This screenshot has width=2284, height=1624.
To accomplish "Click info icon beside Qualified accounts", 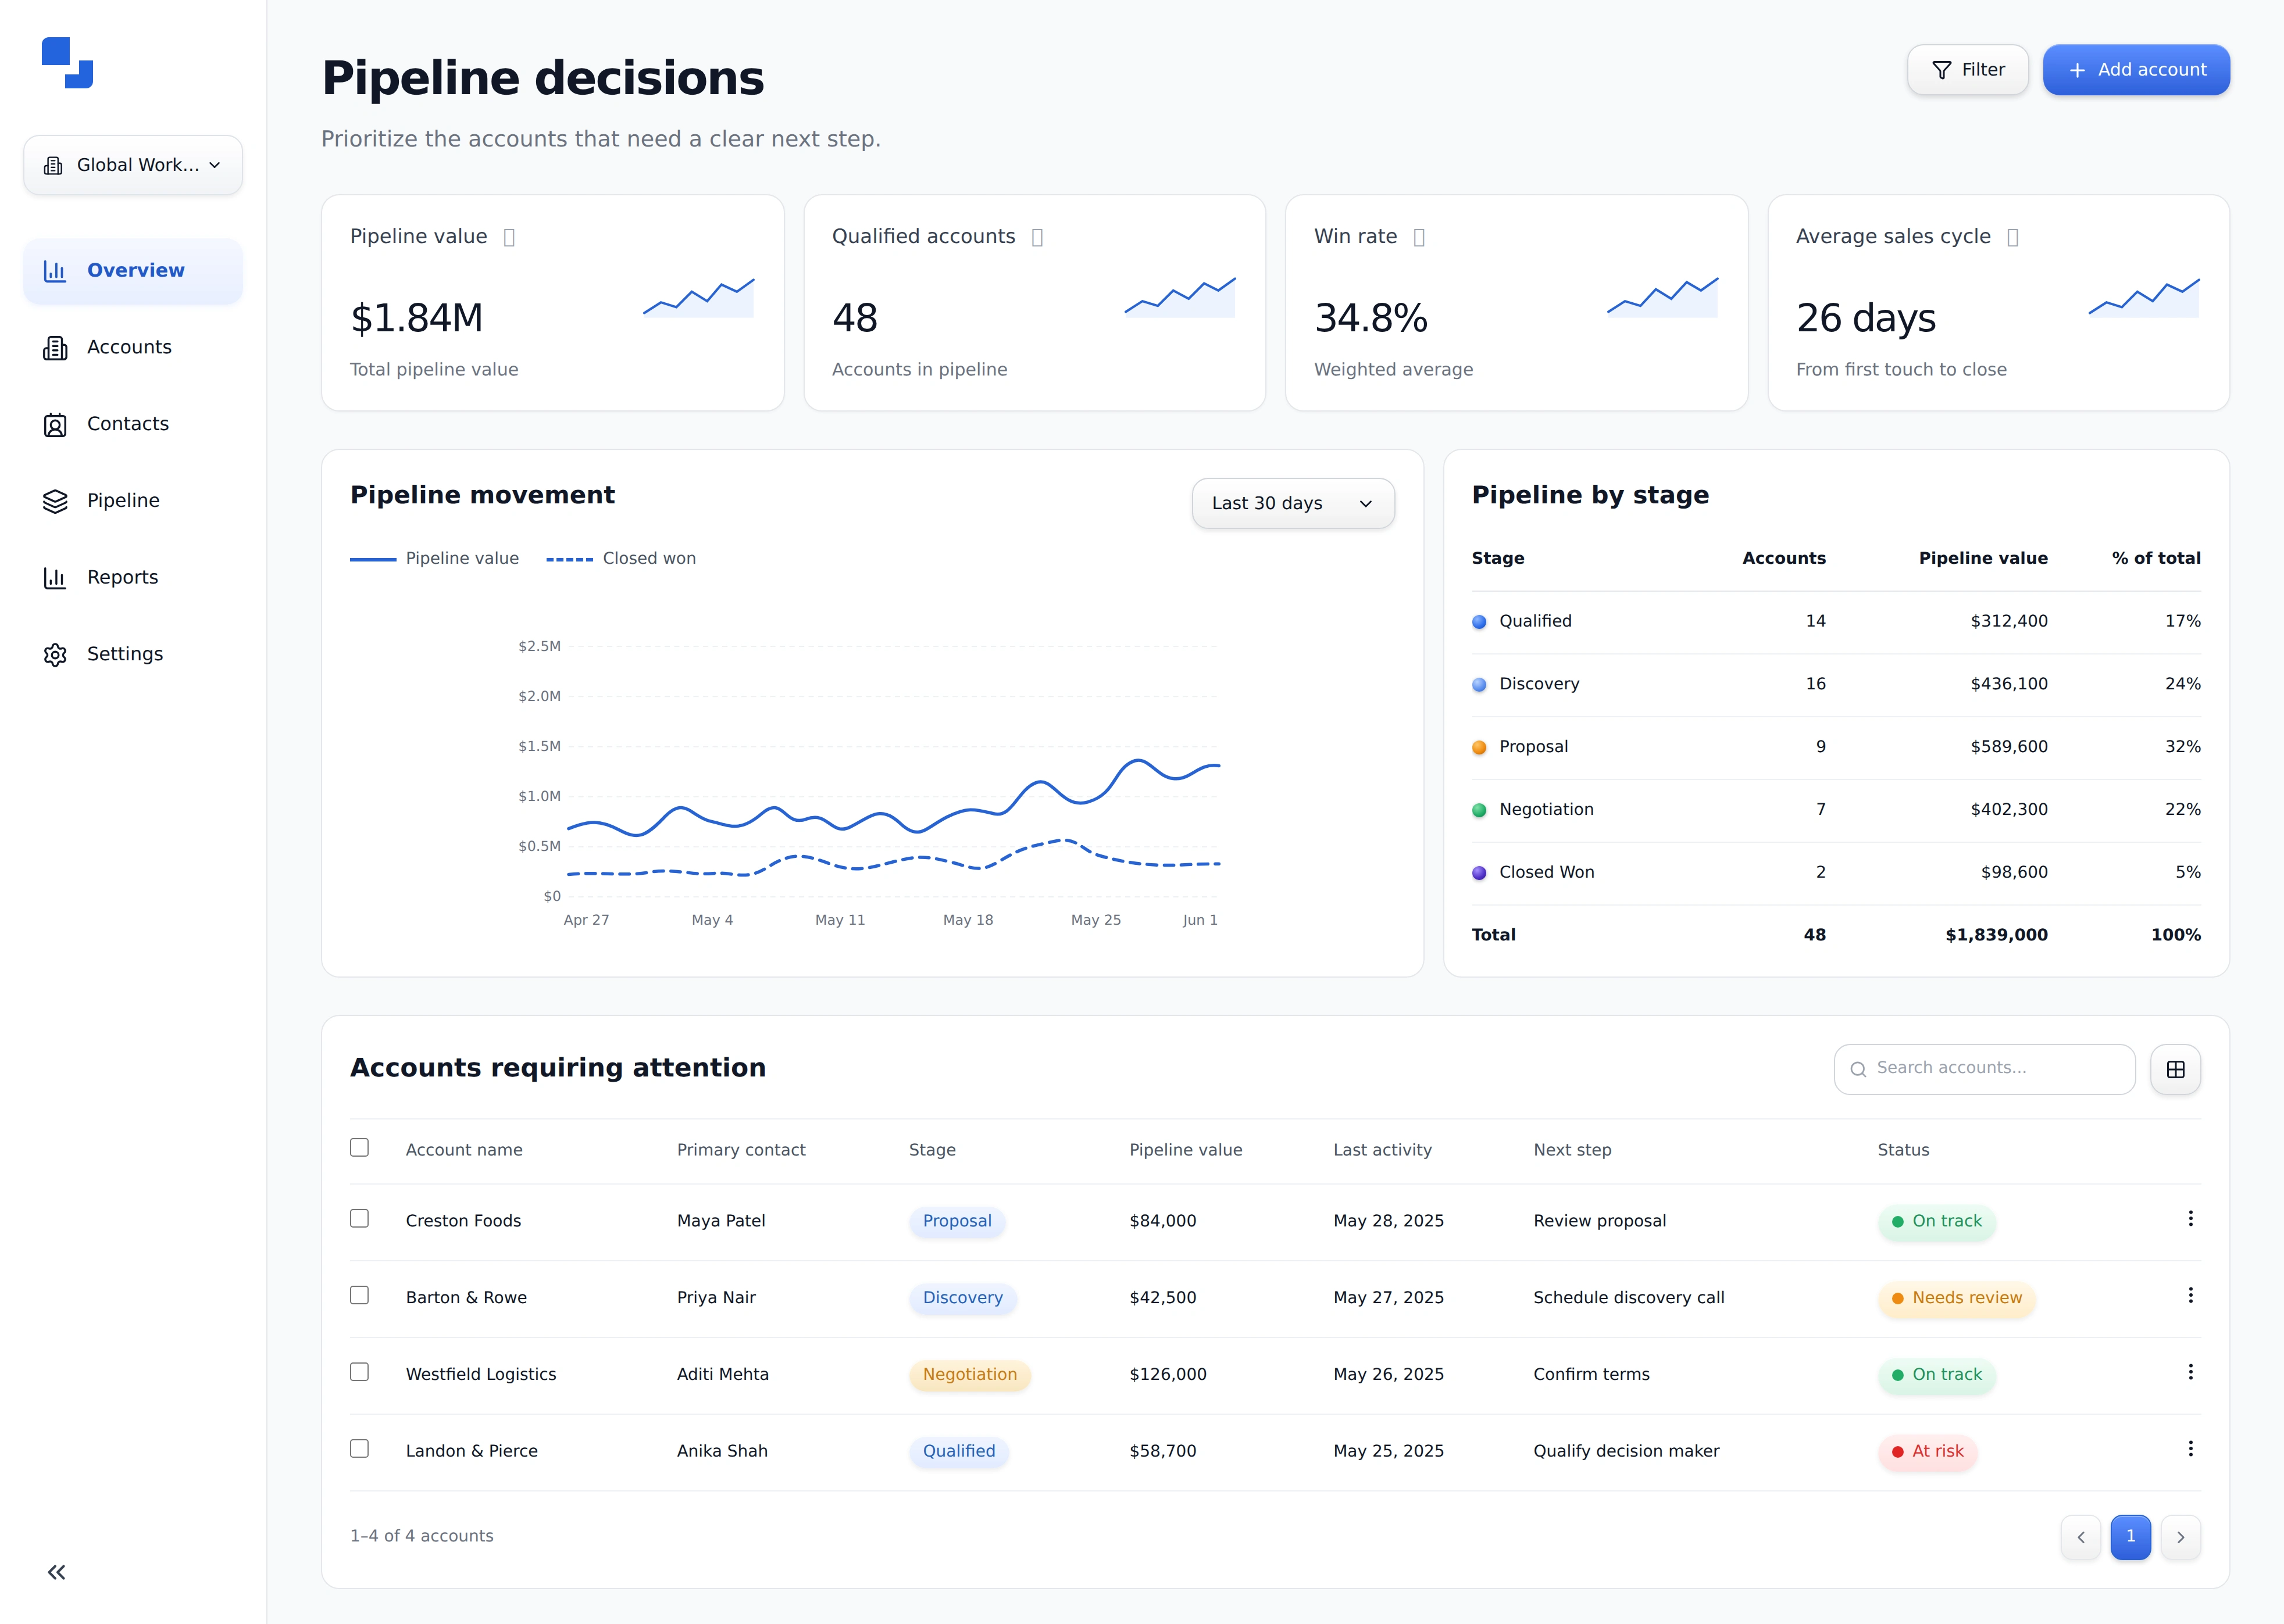I will (x=1037, y=237).
